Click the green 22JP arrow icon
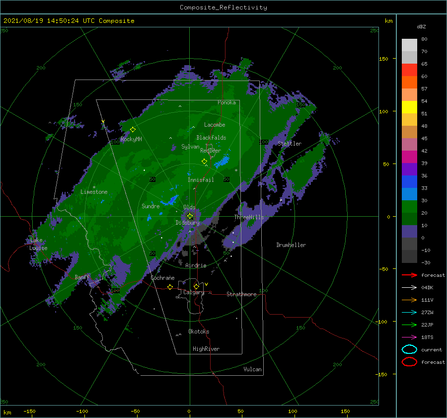 409,325
